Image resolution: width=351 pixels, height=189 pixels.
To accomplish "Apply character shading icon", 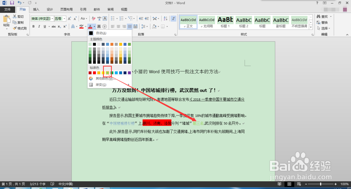I will [99, 26].
